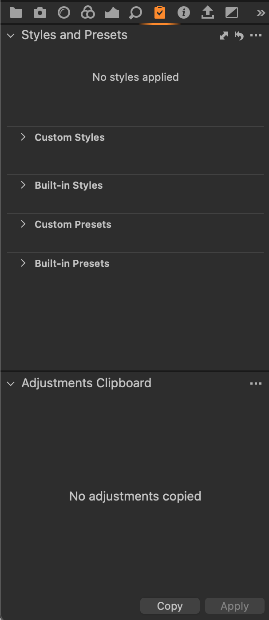Collapse the Styles and Presets panel
Image resolution: width=269 pixels, height=620 pixels.
pos(11,36)
